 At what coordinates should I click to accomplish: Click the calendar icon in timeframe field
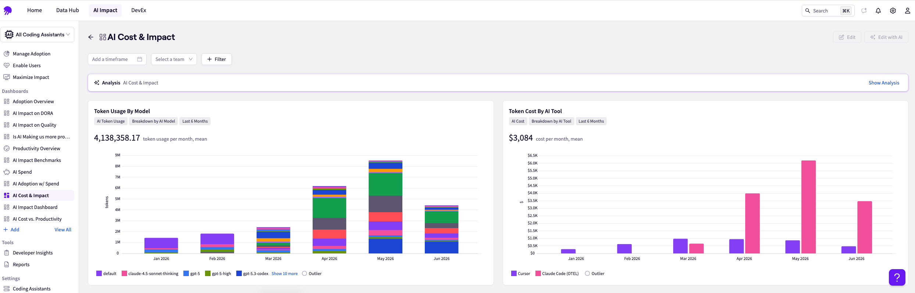pos(140,59)
